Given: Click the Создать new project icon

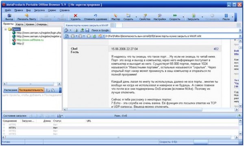Looking at the screenshot, I should pyautogui.click(x=128, y=15).
